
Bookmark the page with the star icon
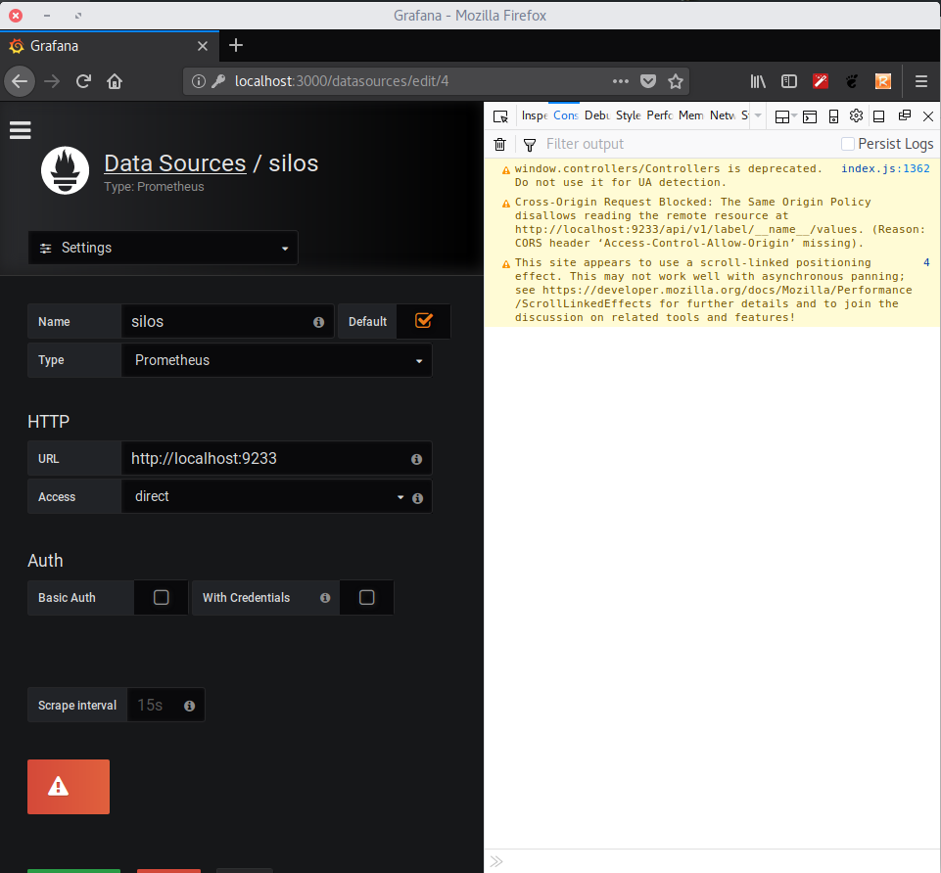coord(676,81)
